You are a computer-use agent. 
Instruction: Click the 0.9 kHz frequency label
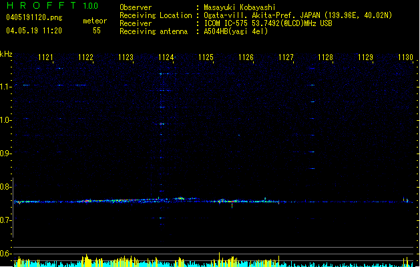(5, 154)
